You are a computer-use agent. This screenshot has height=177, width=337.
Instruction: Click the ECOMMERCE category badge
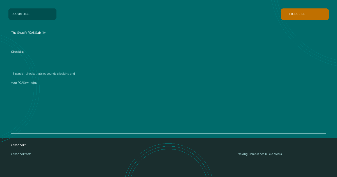(32, 14)
